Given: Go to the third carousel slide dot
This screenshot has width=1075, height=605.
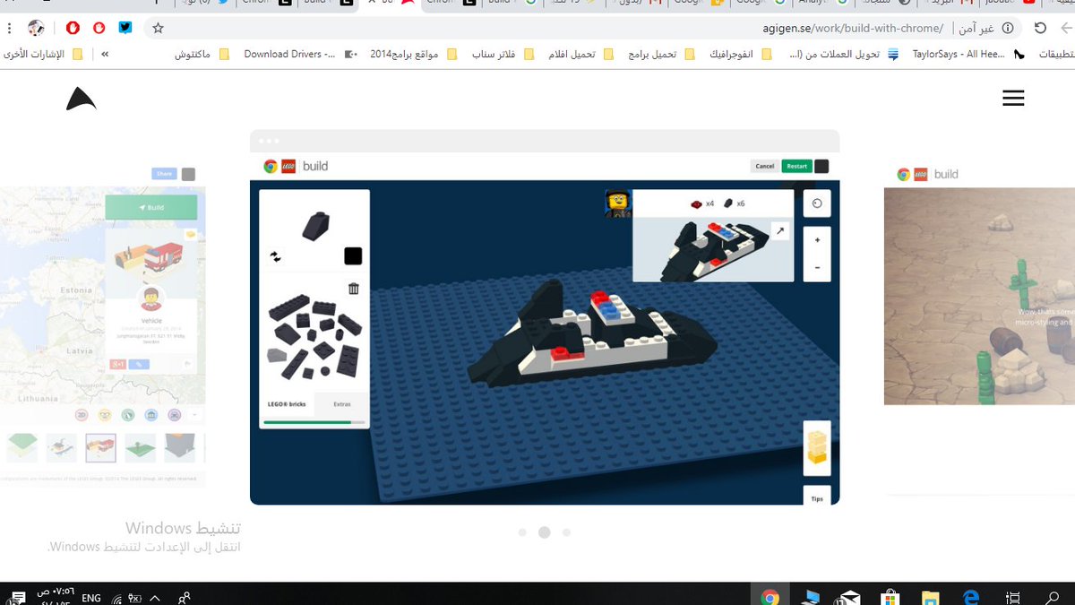Looking at the screenshot, I should pos(566,532).
